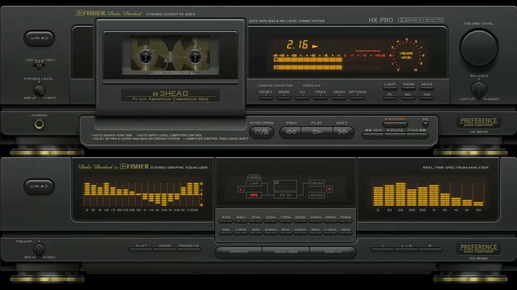Click the 3HEAD badge on cassette door

170,95
